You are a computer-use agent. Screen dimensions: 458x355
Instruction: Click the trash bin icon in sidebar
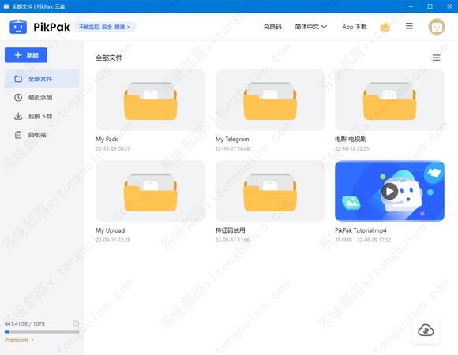(18, 135)
